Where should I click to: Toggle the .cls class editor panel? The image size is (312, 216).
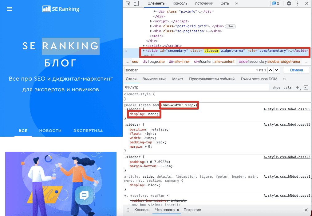(288, 87)
